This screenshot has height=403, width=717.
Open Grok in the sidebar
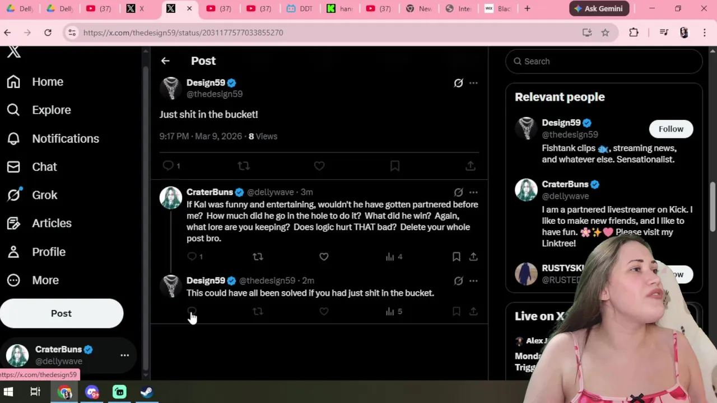click(x=32, y=195)
